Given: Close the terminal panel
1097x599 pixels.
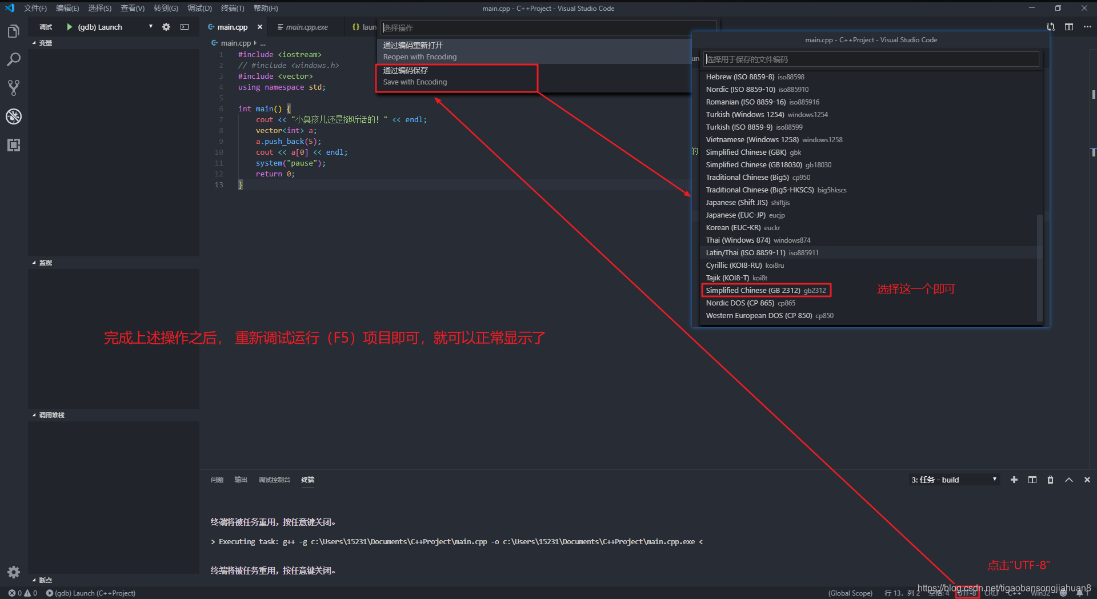Looking at the screenshot, I should tap(1087, 480).
